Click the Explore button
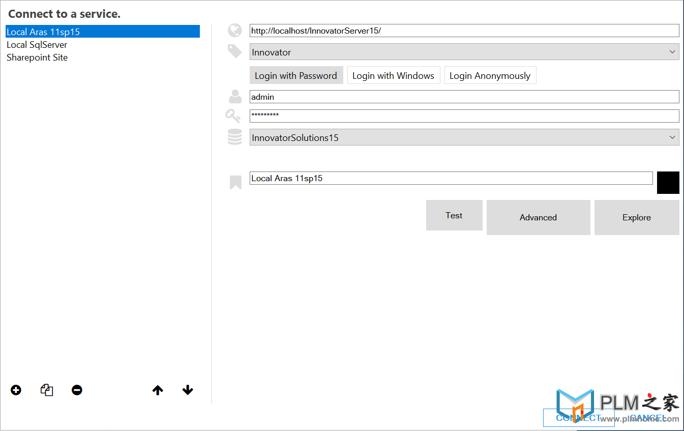Image resolution: width=684 pixels, height=431 pixels. tap(637, 217)
